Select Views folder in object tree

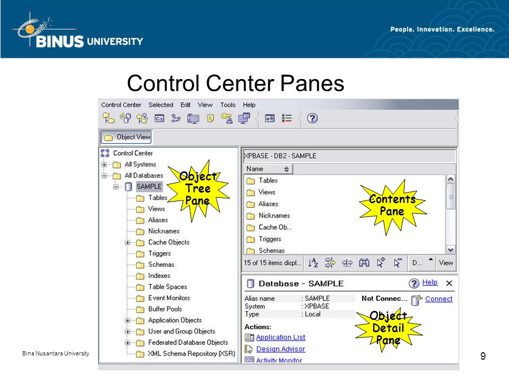(156, 209)
